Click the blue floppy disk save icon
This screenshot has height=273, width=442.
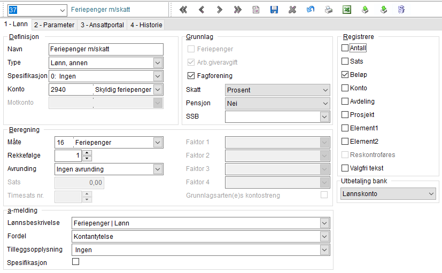[x=274, y=10]
